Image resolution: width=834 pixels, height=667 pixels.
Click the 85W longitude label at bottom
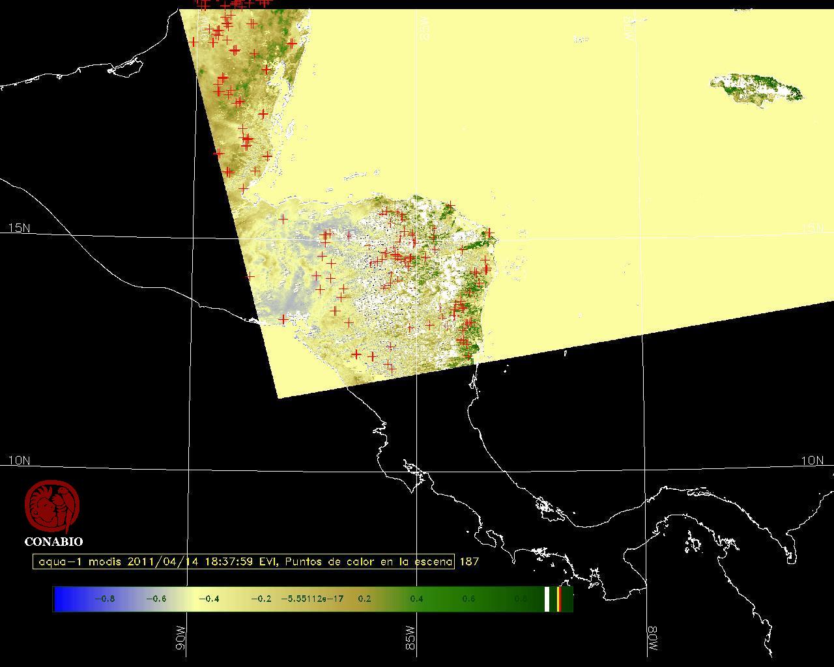click(410, 638)
